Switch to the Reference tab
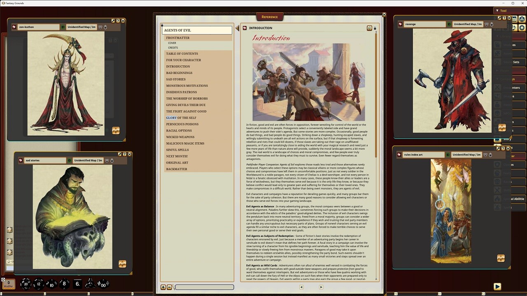Viewport: 527px width, 296px height. [270, 16]
